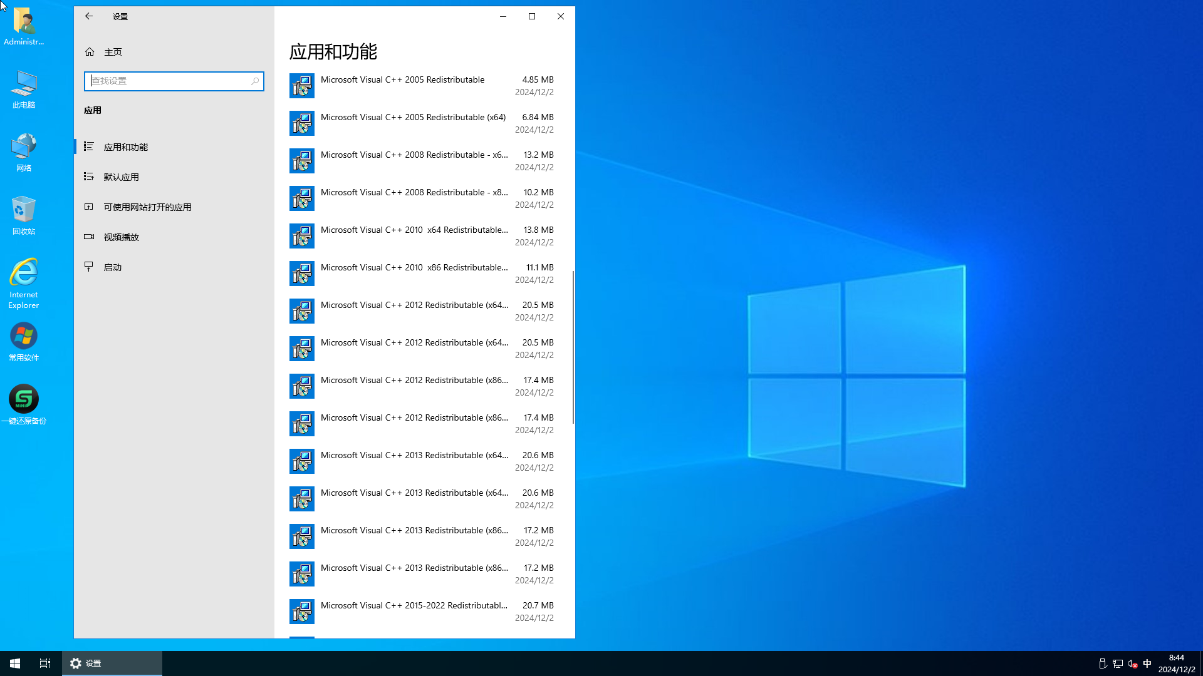Click icon of Visual C++ 2008 13.2 MB entry

tap(302, 161)
